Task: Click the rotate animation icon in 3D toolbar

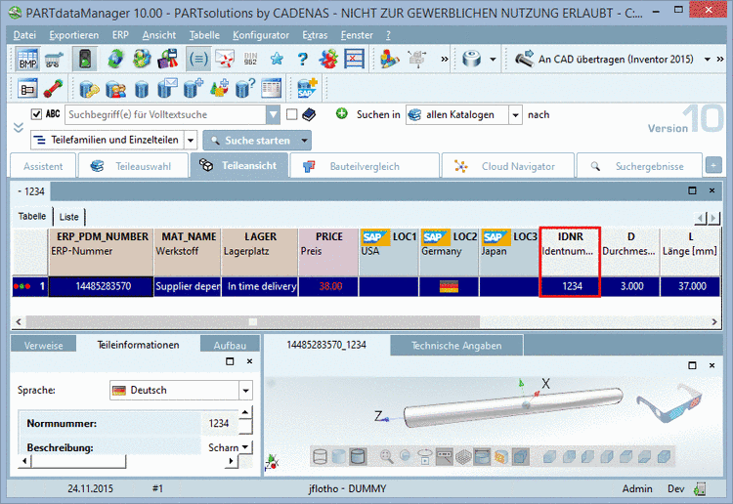Action: (x=425, y=456)
